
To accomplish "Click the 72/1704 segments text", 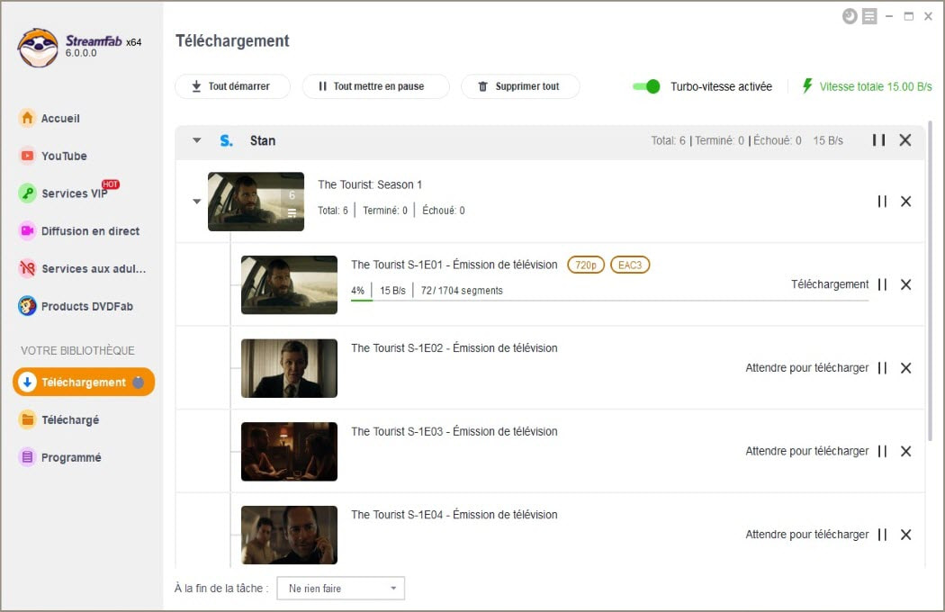I will tap(462, 291).
